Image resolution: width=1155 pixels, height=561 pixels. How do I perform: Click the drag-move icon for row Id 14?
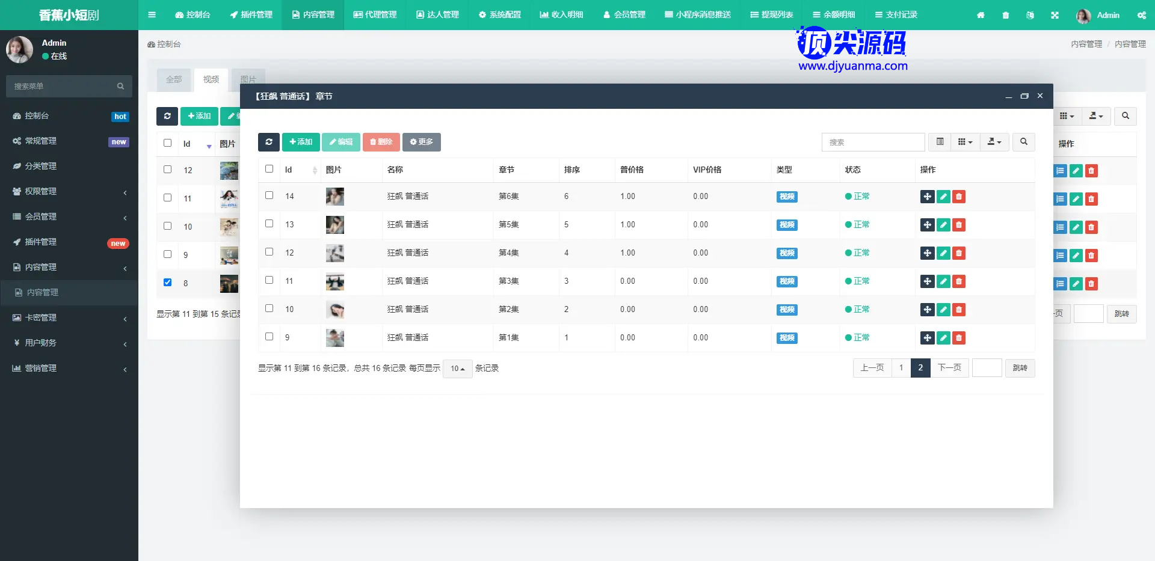927,197
